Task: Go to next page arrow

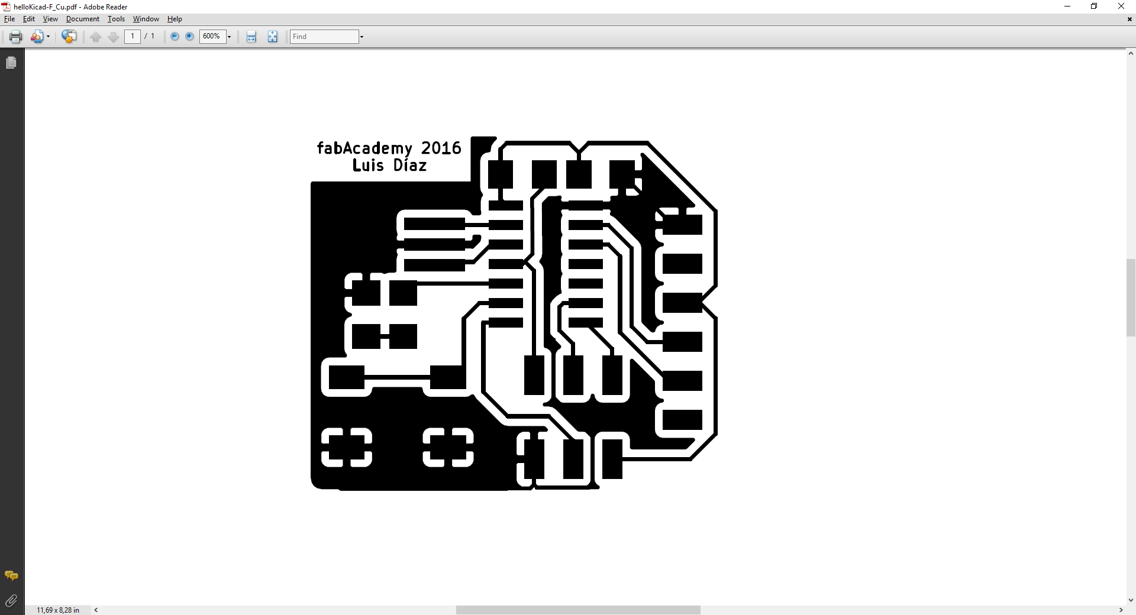Action: (x=114, y=37)
